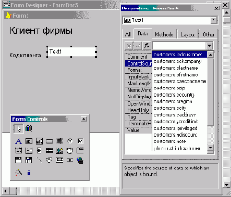This screenshot has width=231, height=197.
Task: Choose the Command Button control tool
Action: pyautogui.click(x=50, y=141)
